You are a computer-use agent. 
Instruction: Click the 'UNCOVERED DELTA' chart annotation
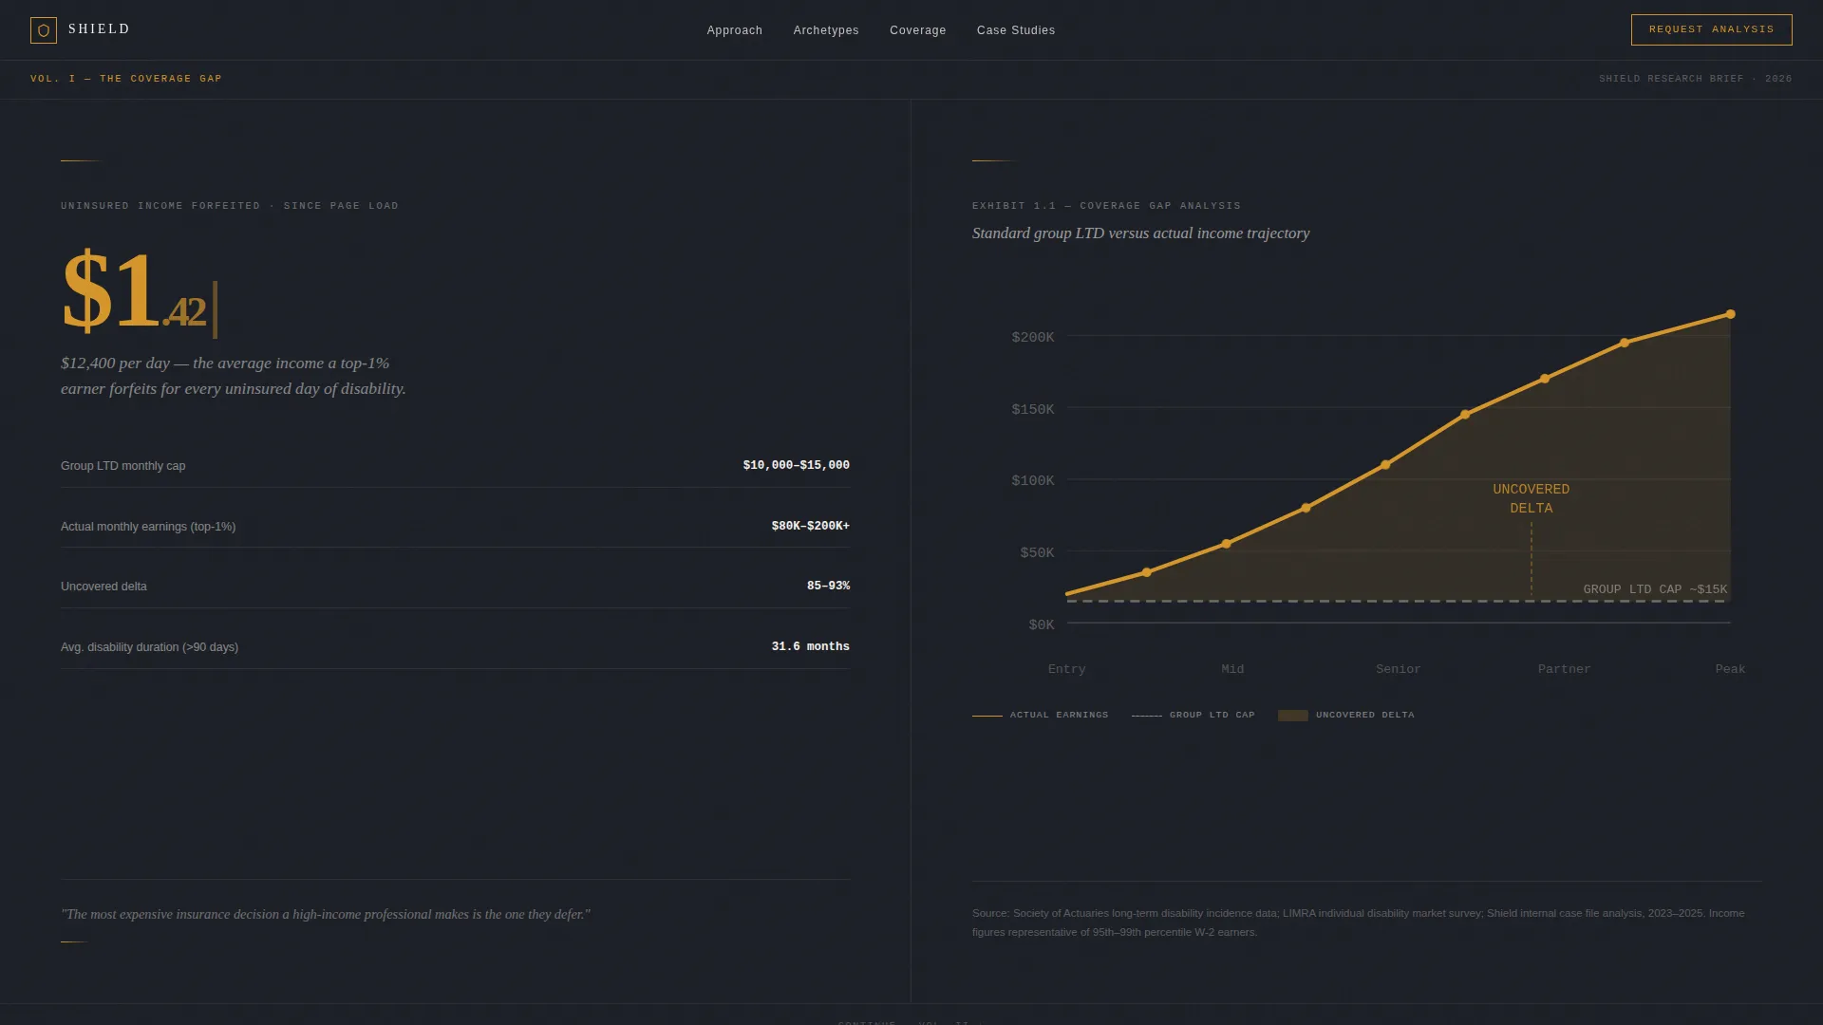[x=1531, y=499]
